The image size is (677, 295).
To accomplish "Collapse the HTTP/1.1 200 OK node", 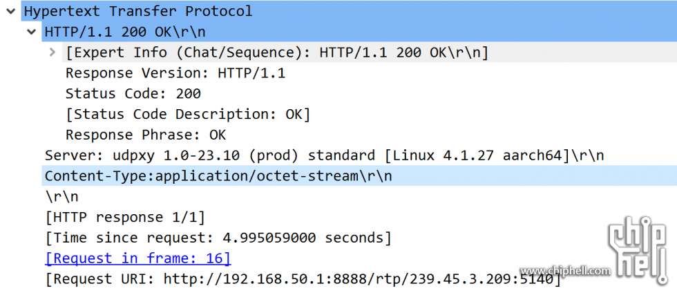I will pyautogui.click(x=31, y=32).
